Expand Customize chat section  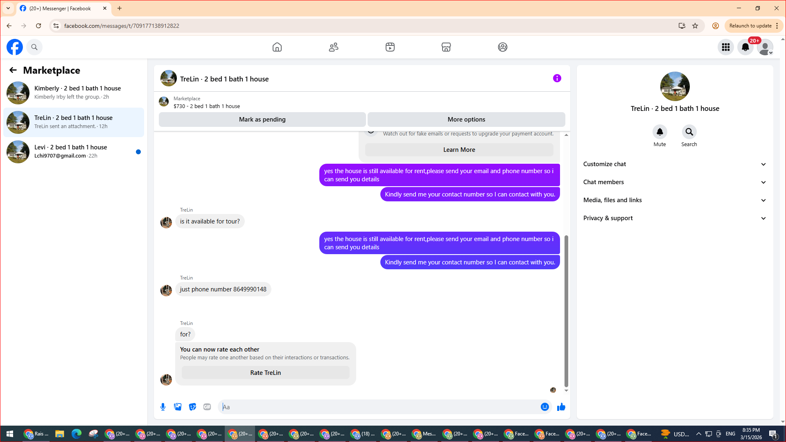[675, 164]
